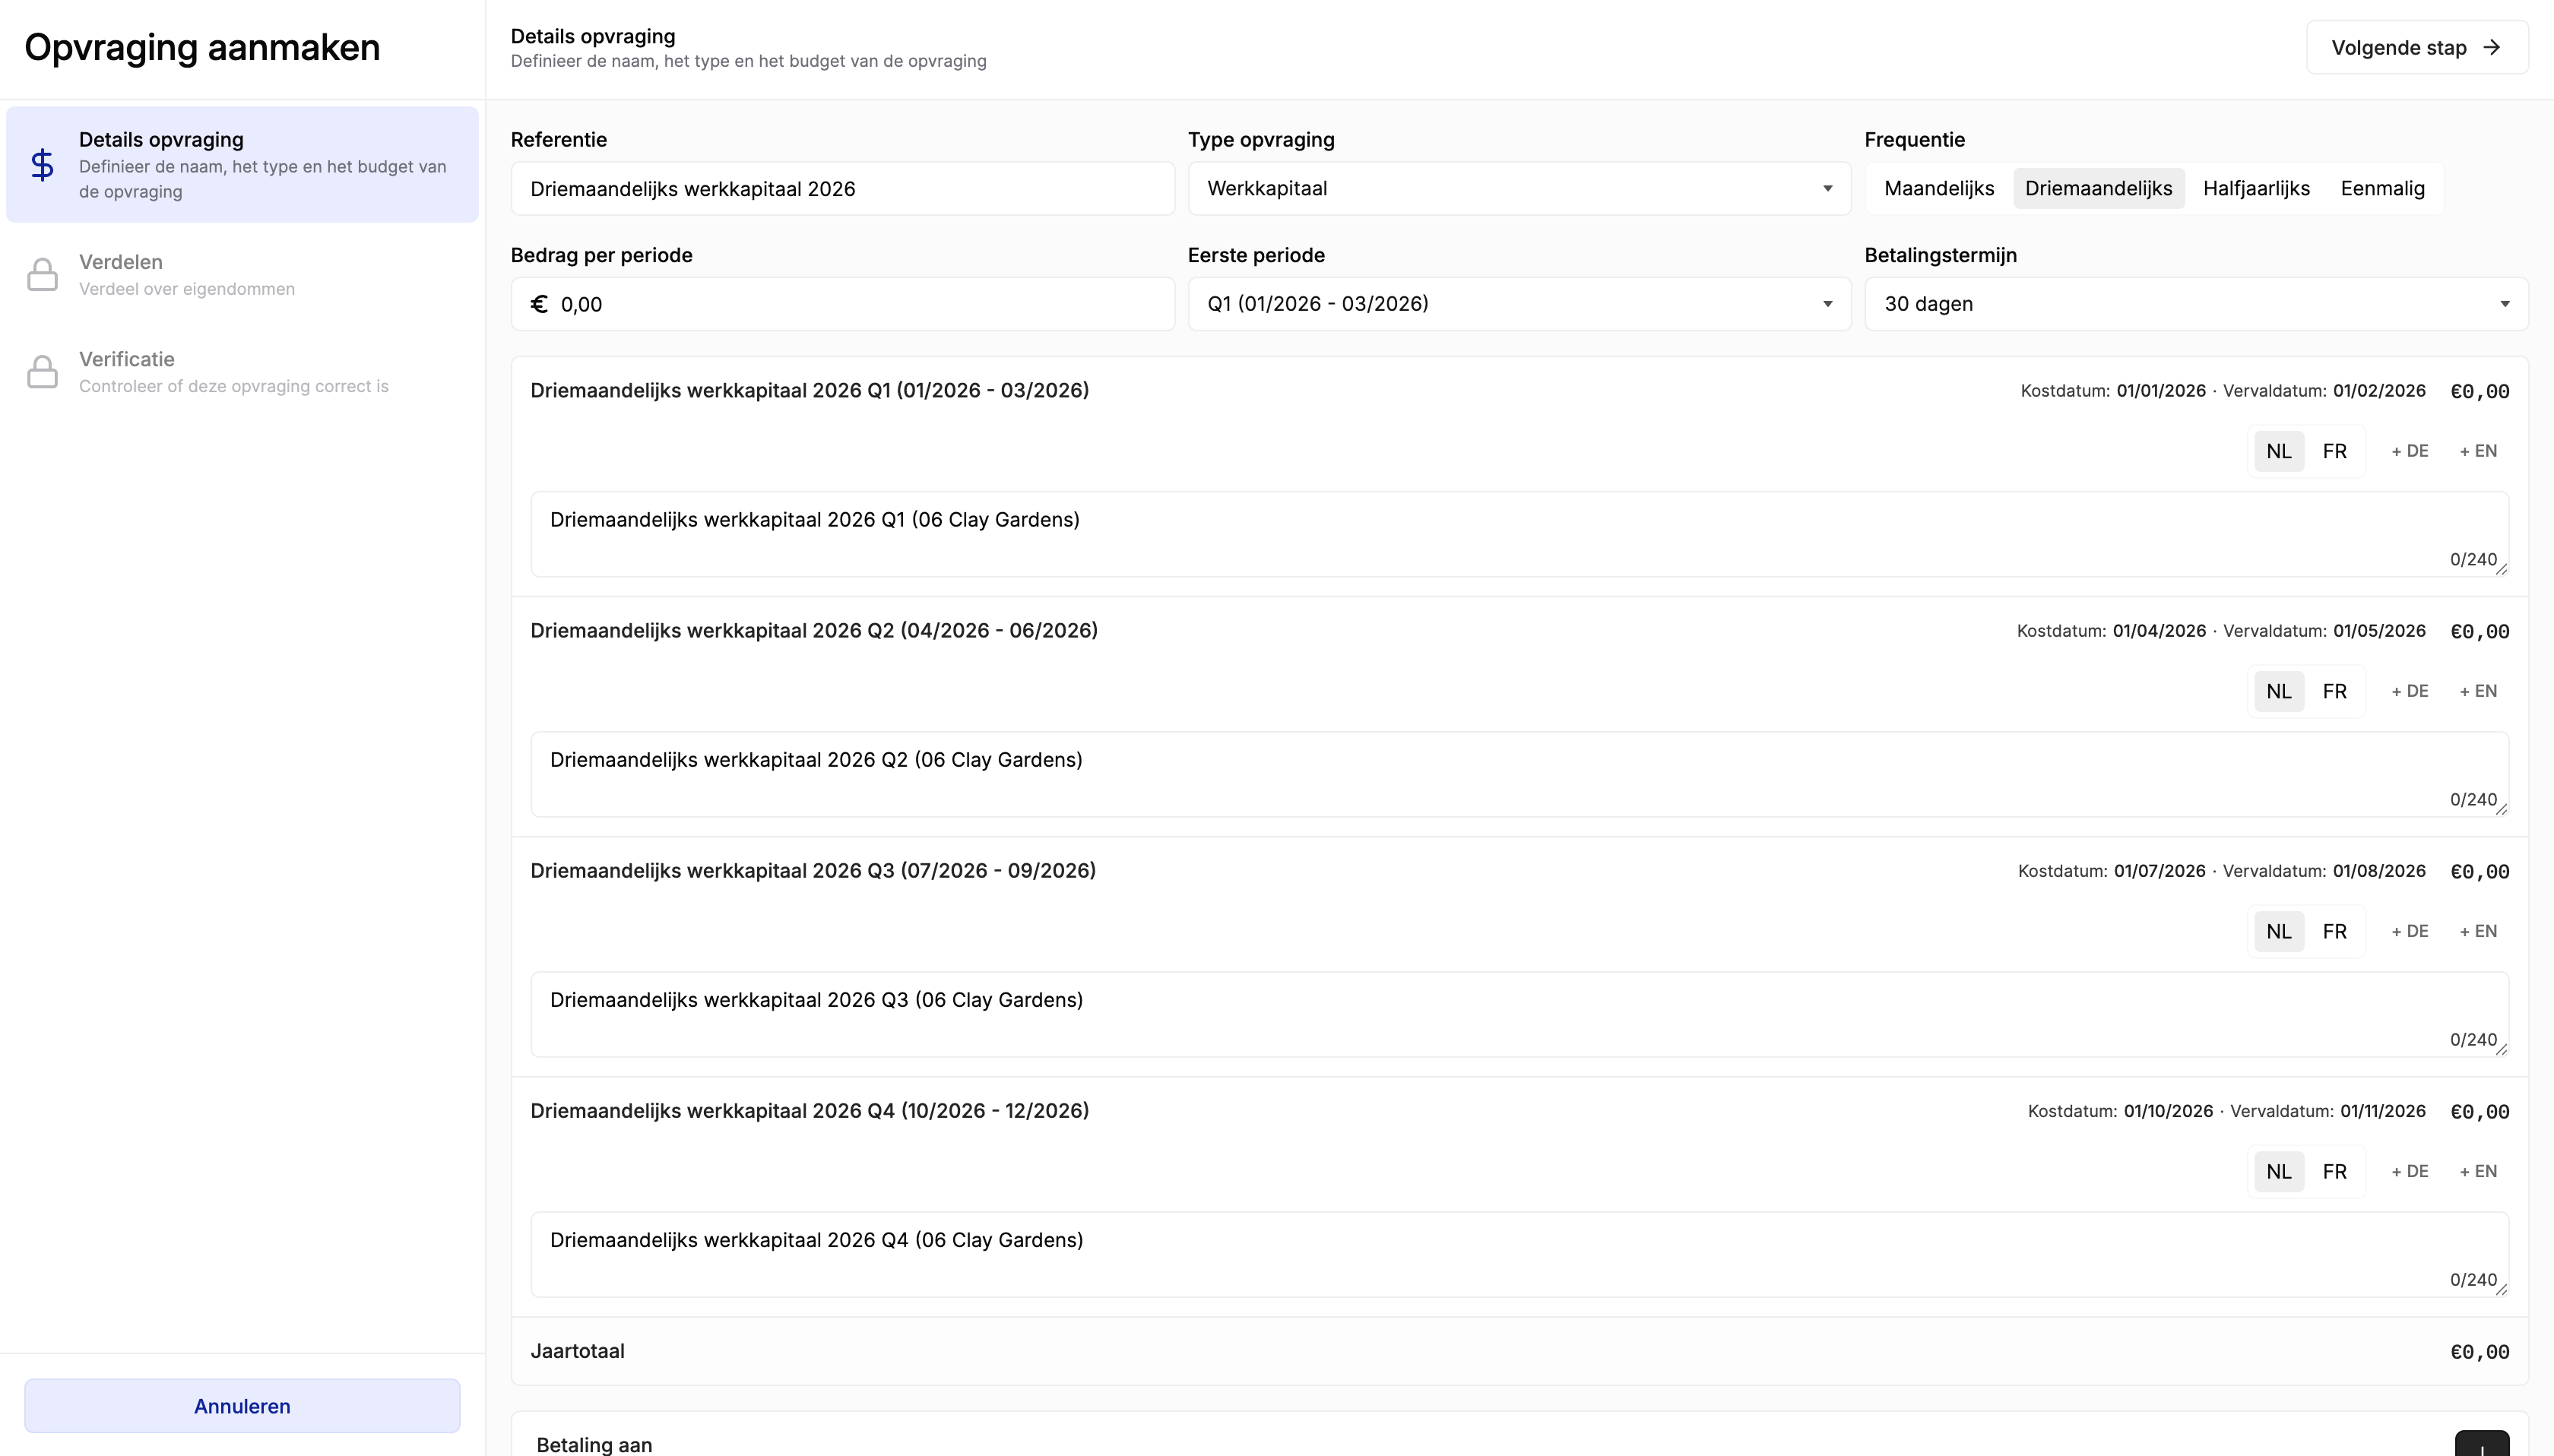Click the Type opvraging dropdown arrow
2554x1456 pixels.
[x=1827, y=189]
